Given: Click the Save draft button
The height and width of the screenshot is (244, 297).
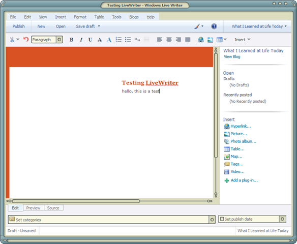Looking at the screenshot, I should 85,26.
